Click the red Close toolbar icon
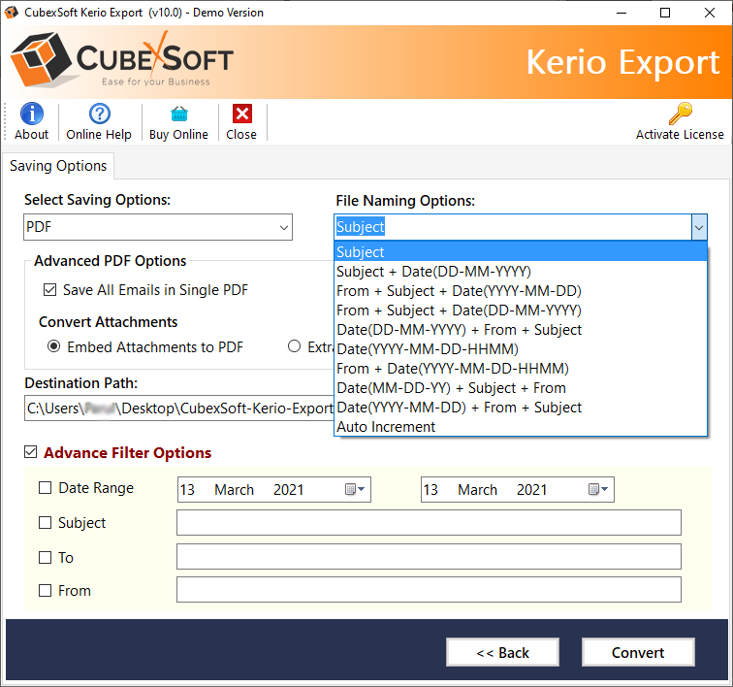 point(242,114)
